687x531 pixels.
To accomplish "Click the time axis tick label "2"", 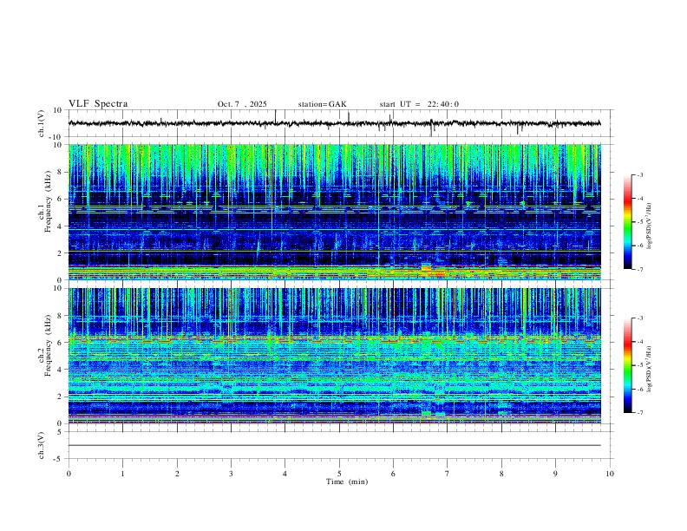I will pyautogui.click(x=177, y=474).
